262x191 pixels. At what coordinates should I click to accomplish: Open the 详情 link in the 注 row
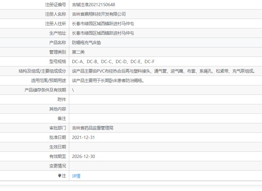tap(76, 176)
